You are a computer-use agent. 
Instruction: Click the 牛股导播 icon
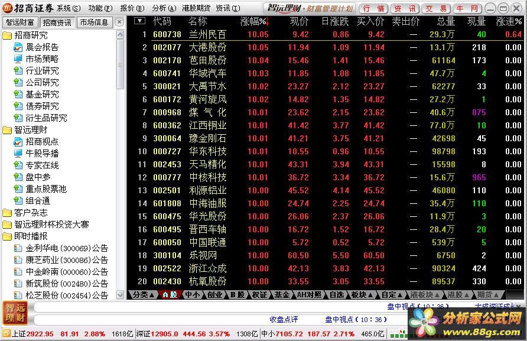pyautogui.click(x=18, y=153)
